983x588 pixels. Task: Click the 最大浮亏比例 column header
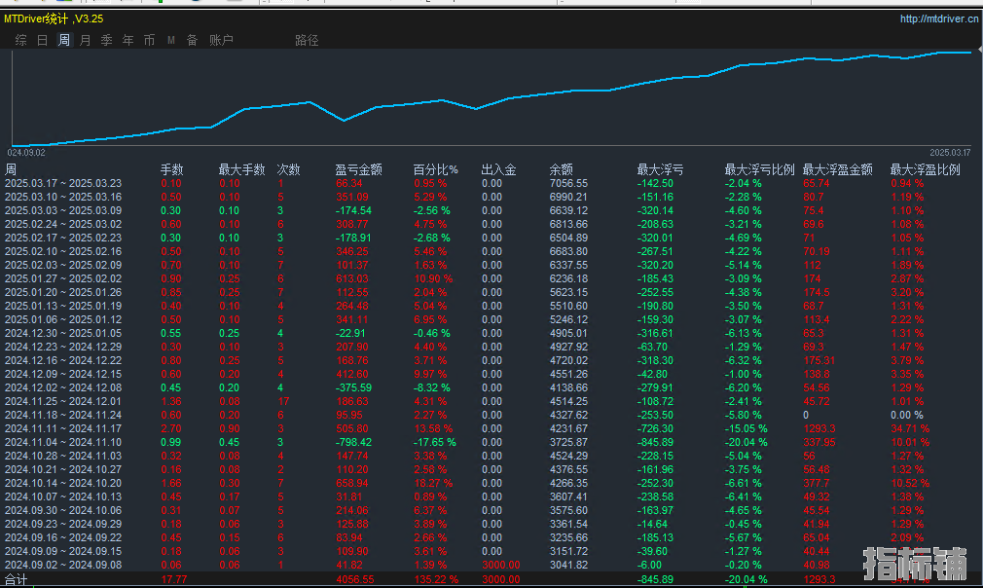pos(759,169)
